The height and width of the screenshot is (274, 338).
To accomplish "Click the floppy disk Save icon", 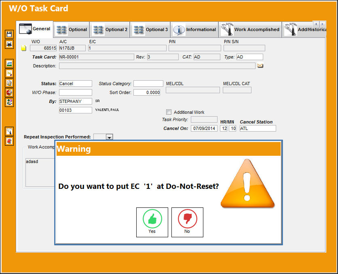I will 9,34.
